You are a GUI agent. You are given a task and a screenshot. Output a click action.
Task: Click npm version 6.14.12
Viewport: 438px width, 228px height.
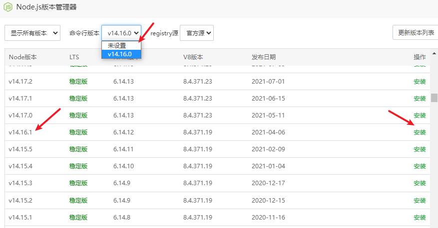click(123, 132)
